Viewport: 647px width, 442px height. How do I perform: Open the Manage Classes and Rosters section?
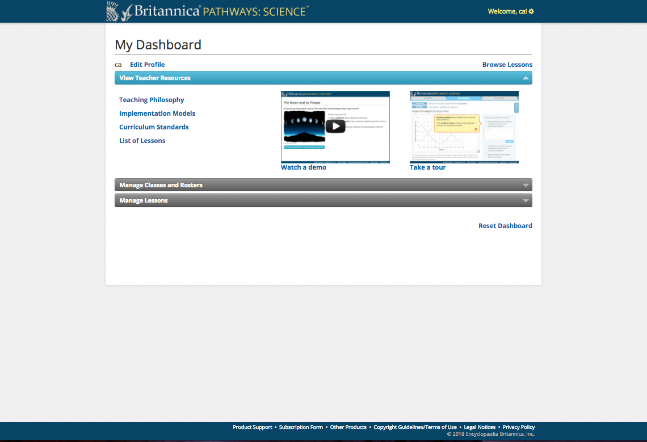[x=323, y=185]
